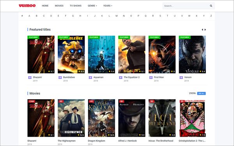Advance featured titles with right arrow
Image resolution: width=234 pixels, height=146 pixels.
[205, 30]
